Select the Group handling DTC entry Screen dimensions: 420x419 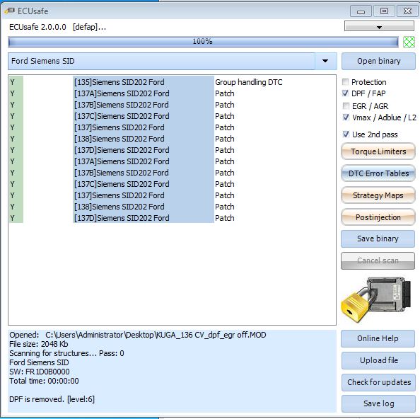pyautogui.click(x=249, y=82)
